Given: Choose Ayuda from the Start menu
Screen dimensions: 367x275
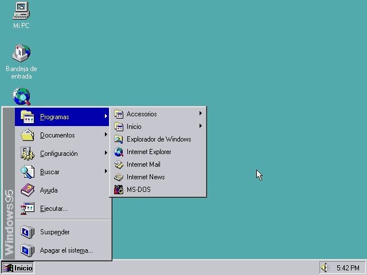Looking at the screenshot, I should pos(62,190).
